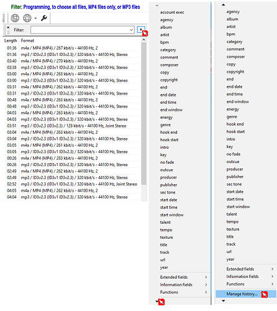
Task: Sort by the Format column header
Action: [27, 40]
